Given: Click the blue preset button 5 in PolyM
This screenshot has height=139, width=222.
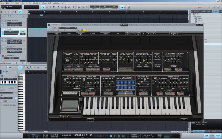Looking at the screenshot, I should coord(133,82).
